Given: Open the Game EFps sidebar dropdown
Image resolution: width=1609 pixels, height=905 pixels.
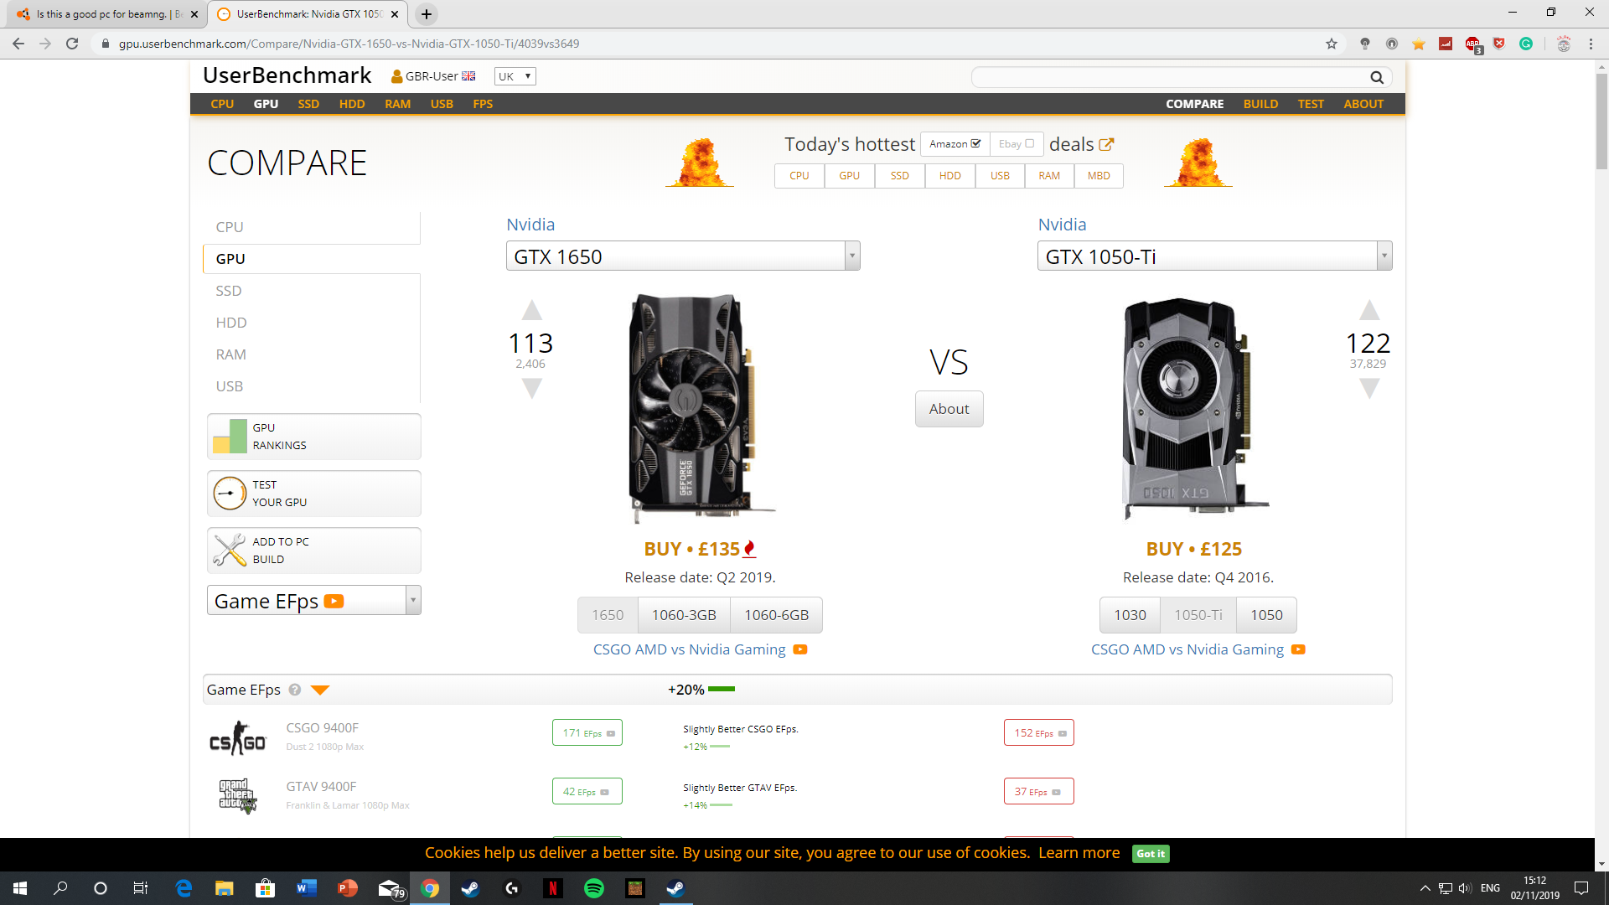Looking at the screenshot, I should [313, 600].
